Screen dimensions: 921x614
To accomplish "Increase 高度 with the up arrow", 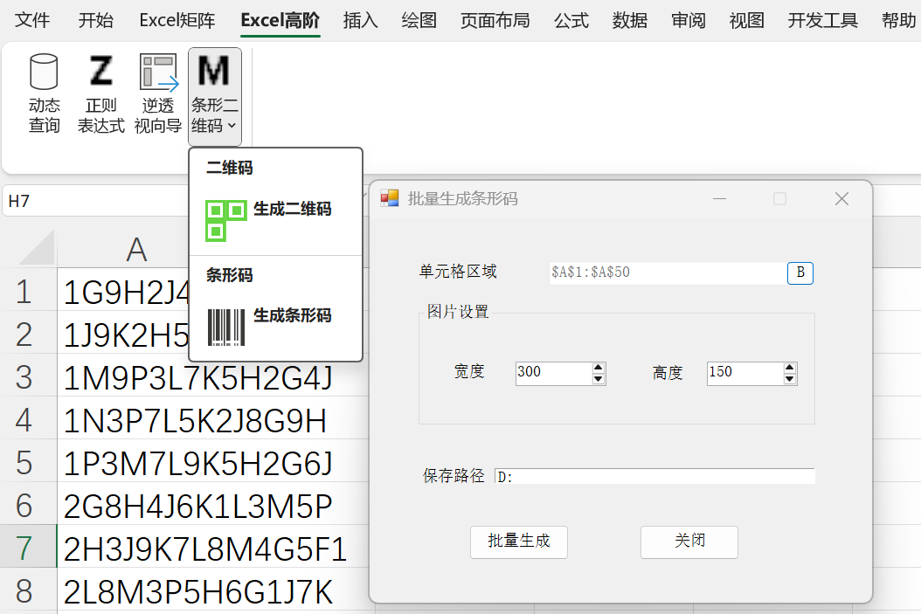I will pyautogui.click(x=790, y=368).
